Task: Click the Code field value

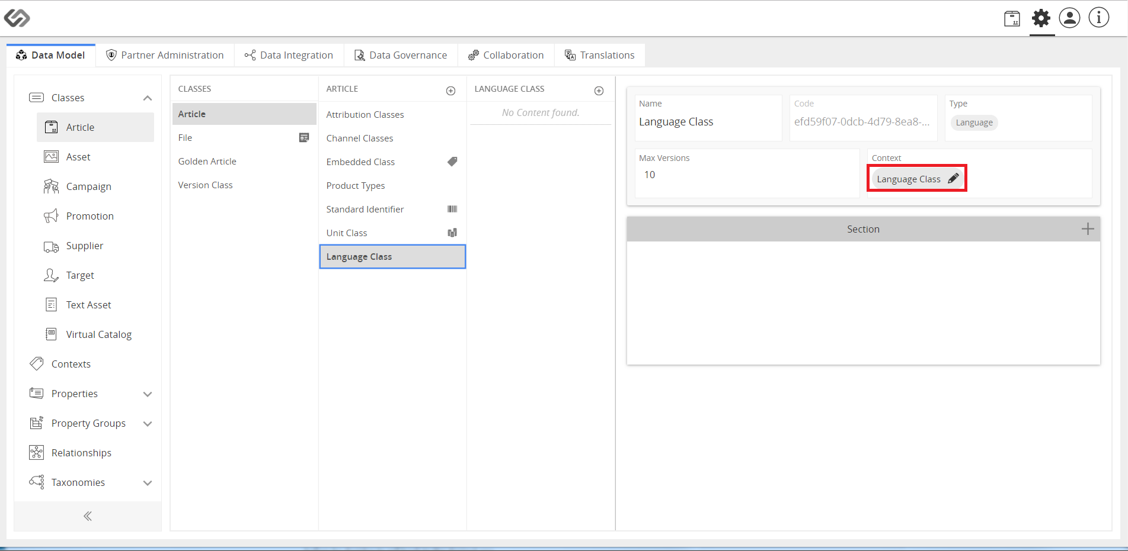Action: (862, 122)
